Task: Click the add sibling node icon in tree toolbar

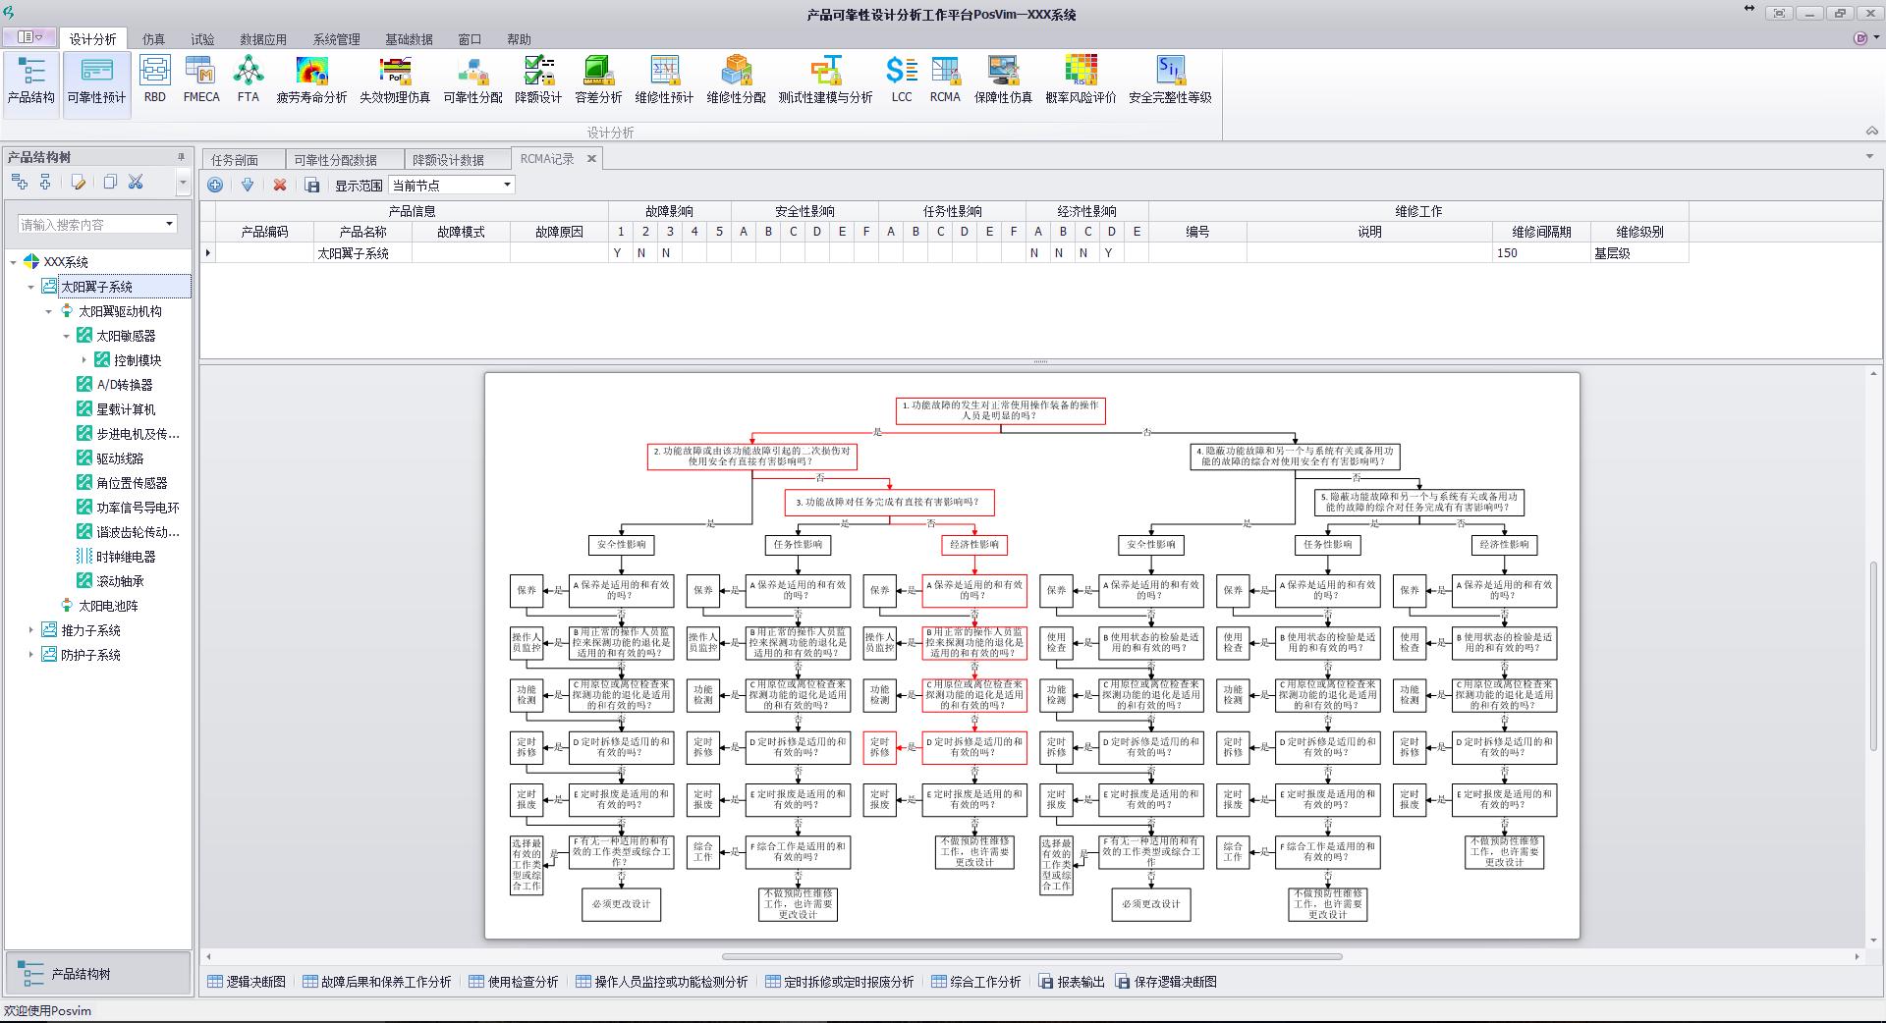Action: click(x=19, y=182)
